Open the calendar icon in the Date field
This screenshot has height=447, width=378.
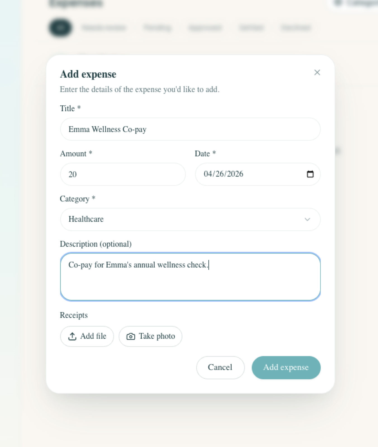(310, 174)
